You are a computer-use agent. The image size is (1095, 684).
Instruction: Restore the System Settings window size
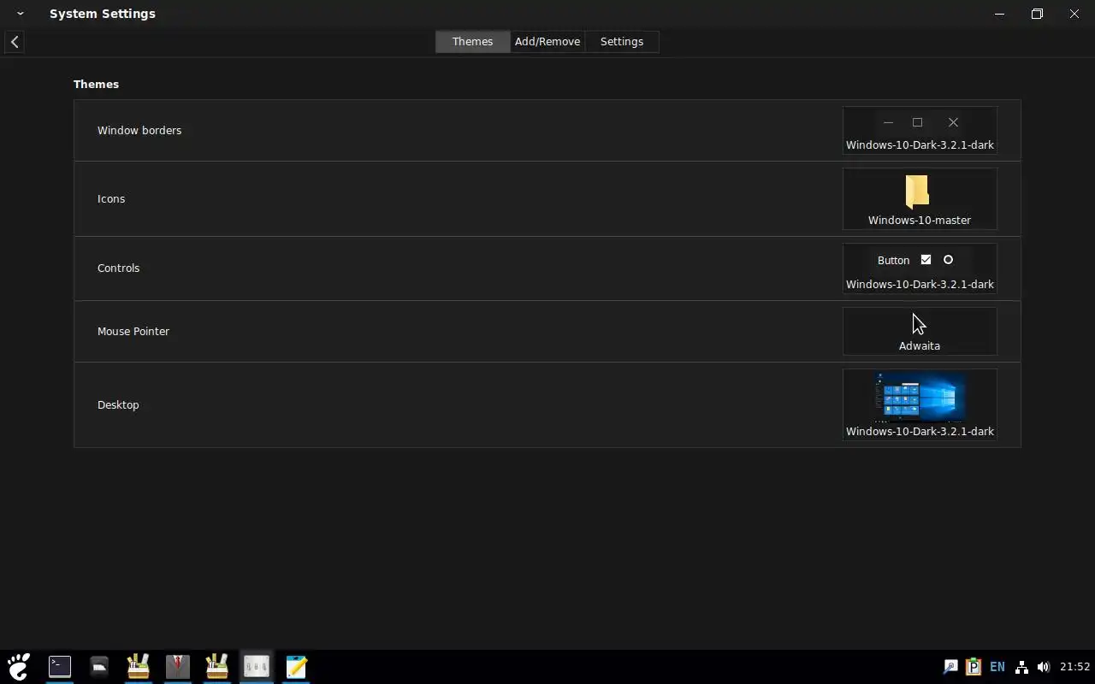click(1037, 14)
